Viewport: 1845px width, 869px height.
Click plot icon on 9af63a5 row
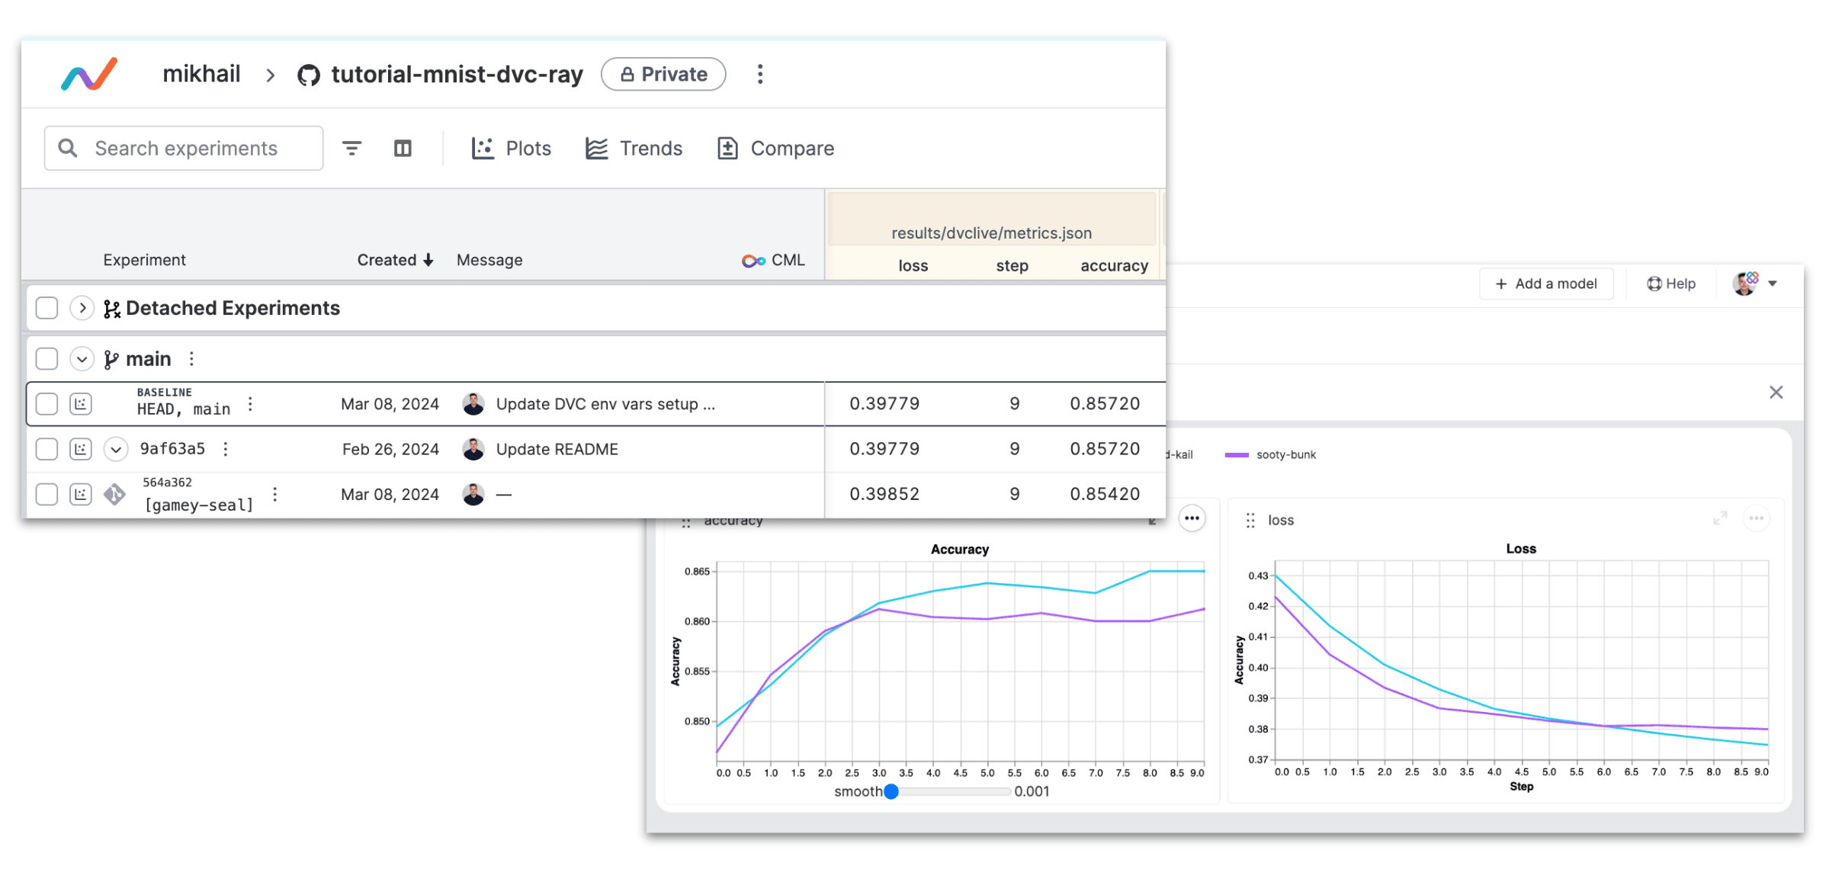[x=81, y=449]
